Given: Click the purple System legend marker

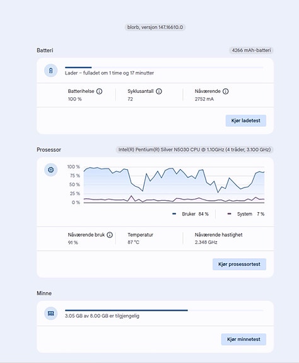Looking at the screenshot, I should click(x=229, y=214).
